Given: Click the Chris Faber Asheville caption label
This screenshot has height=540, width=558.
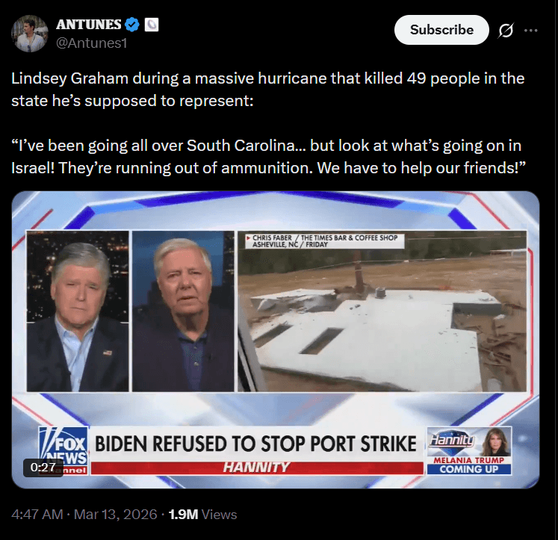Looking at the screenshot, I should point(325,240).
